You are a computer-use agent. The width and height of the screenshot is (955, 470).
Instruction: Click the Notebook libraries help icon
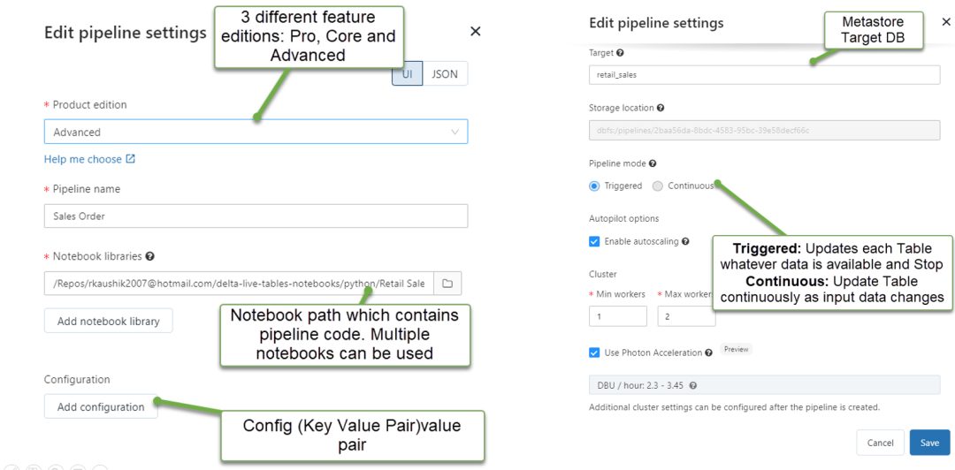click(x=150, y=256)
